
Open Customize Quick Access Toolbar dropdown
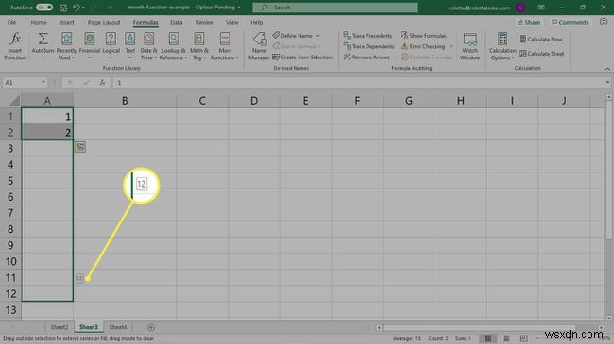(110, 8)
